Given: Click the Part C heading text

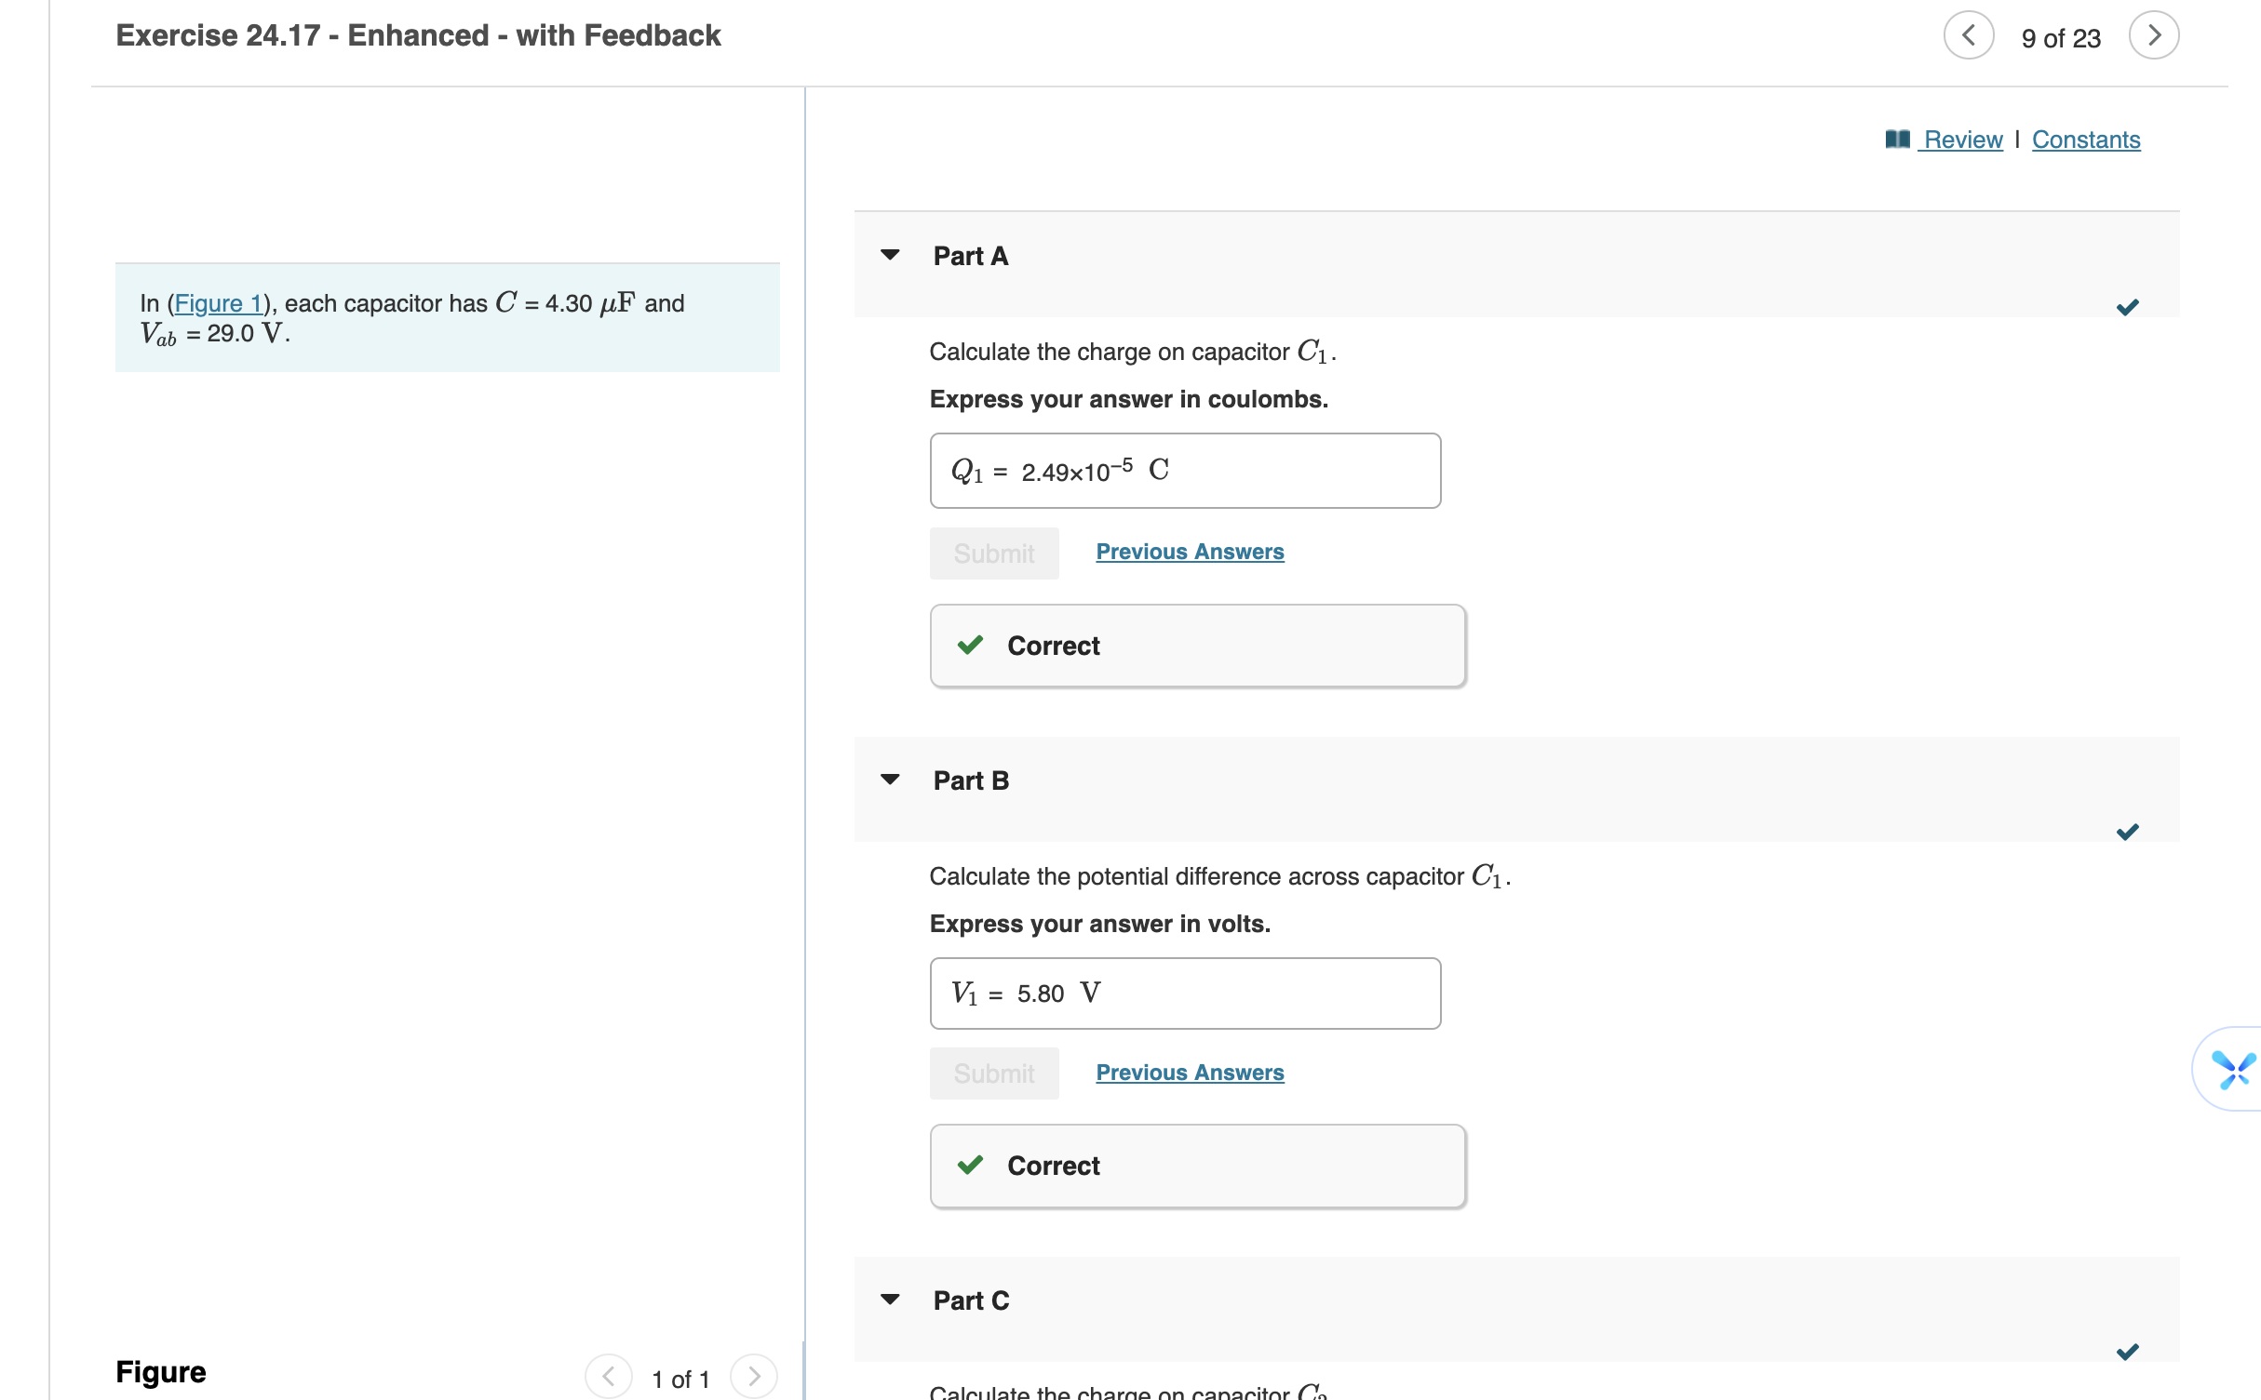Looking at the screenshot, I should click(971, 1300).
